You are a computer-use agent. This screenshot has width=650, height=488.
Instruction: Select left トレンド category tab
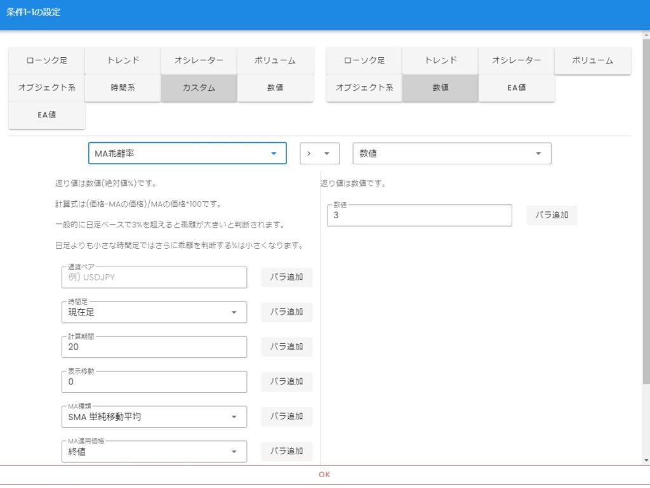click(x=123, y=60)
